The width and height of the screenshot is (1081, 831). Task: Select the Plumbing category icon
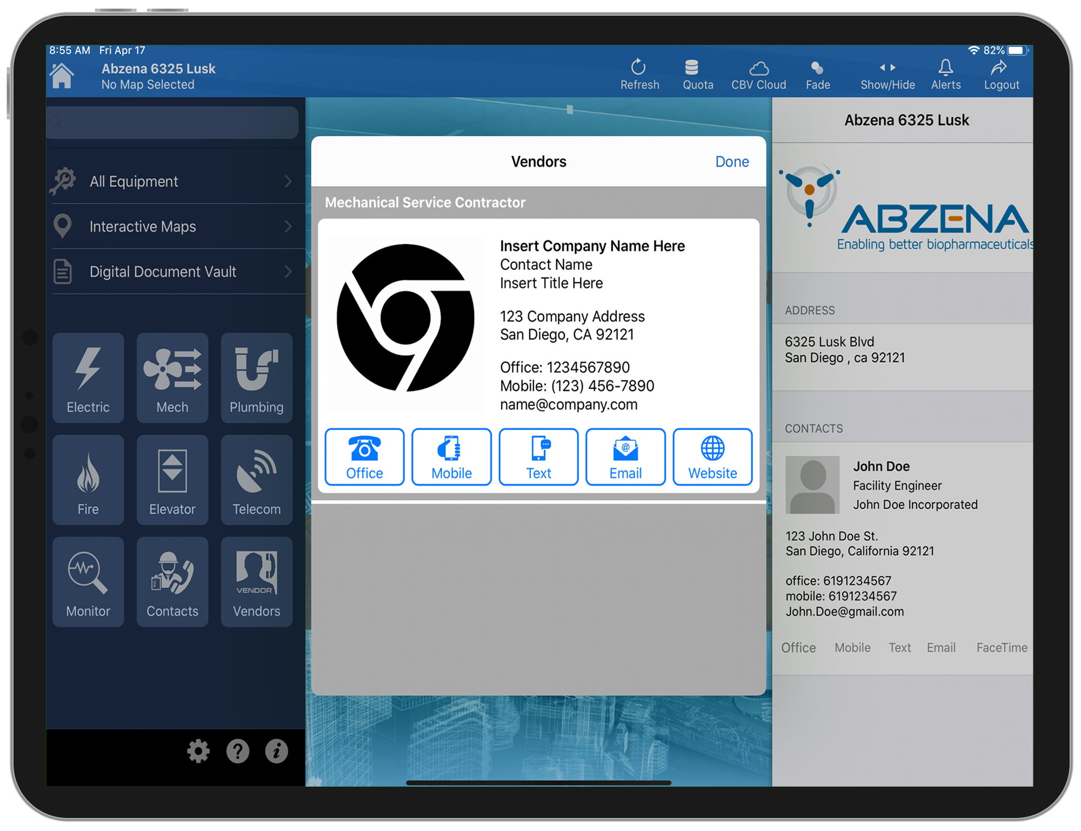click(x=257, y=377)
